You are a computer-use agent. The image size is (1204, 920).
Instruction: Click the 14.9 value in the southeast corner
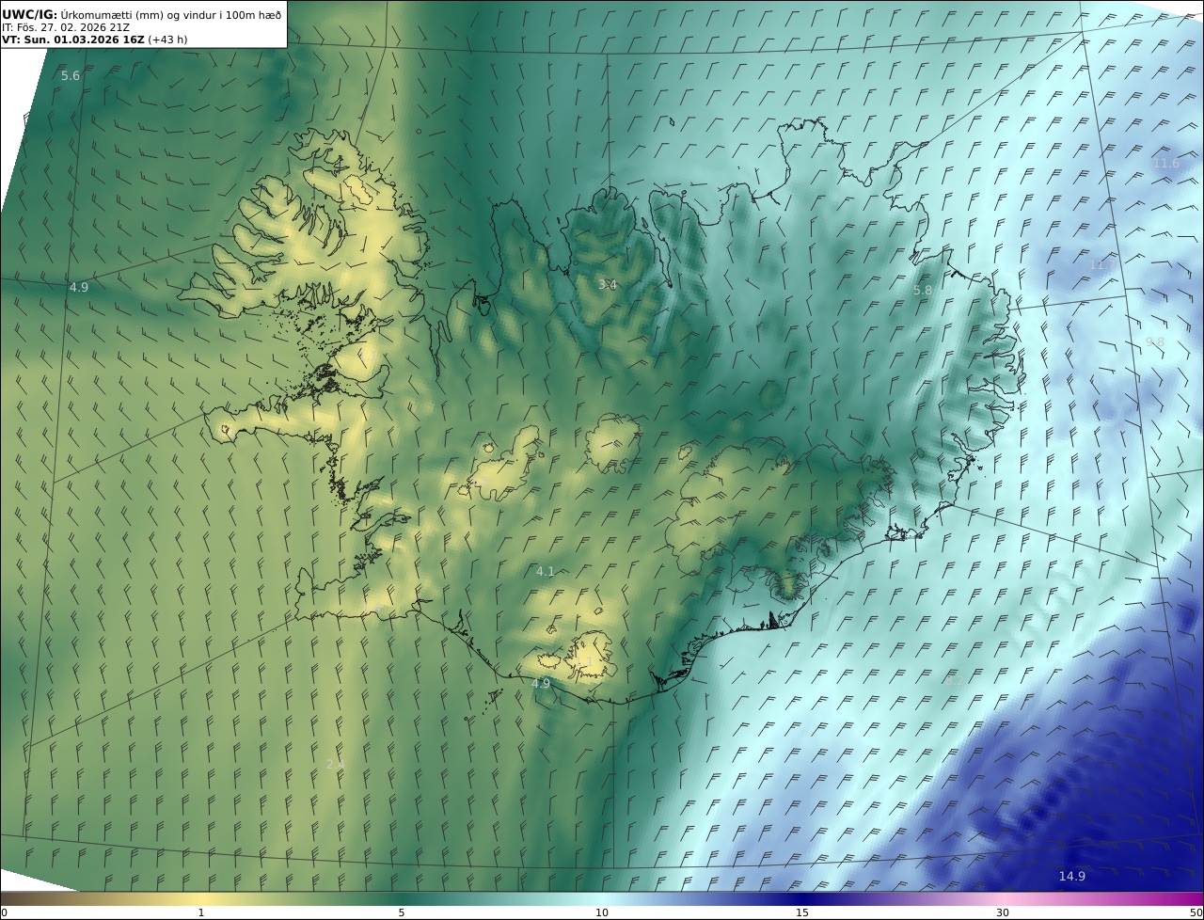click(x=1072, y=876)
